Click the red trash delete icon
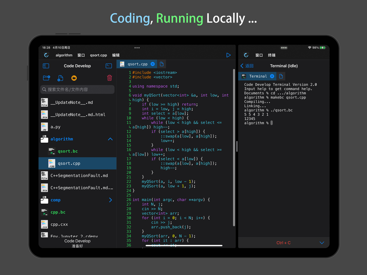Screen dimensions: 367x275 tap(109, 78)
